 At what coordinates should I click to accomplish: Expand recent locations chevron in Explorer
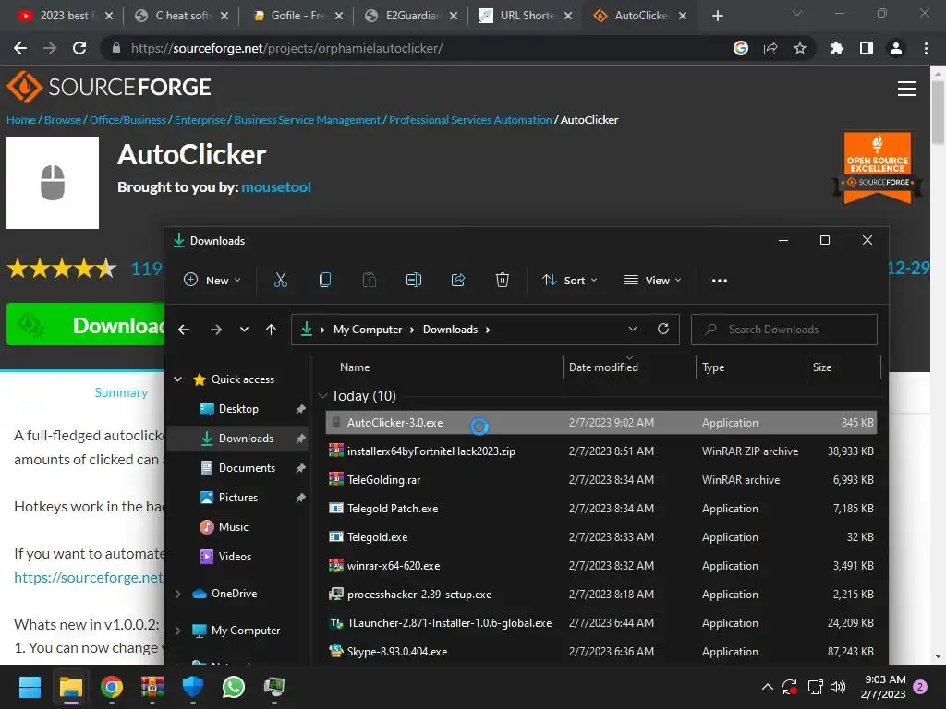[244, 330]
